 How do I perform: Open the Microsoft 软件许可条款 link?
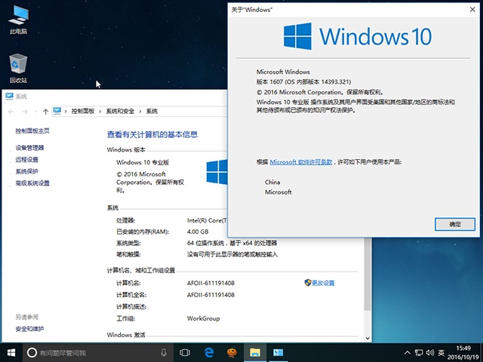pyautogui.click(x=301, y=162)
